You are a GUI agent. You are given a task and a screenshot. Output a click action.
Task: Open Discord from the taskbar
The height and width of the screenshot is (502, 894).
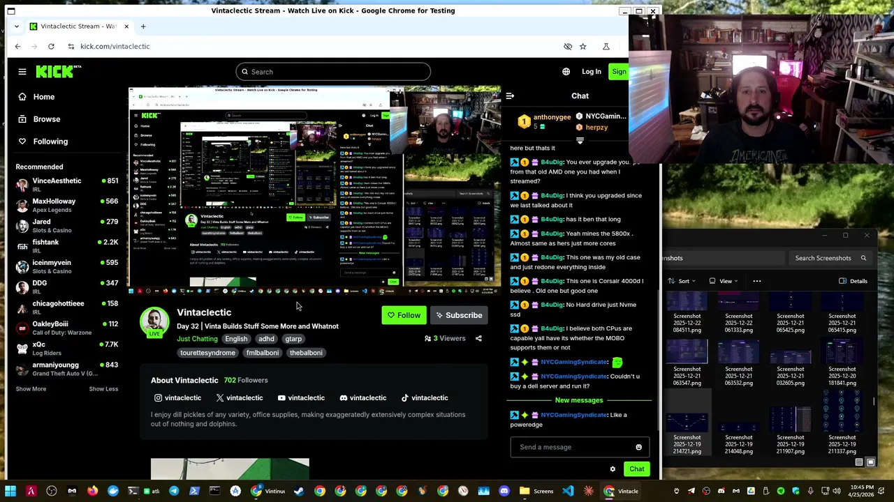pyautogui.click(x=504, y=492)
